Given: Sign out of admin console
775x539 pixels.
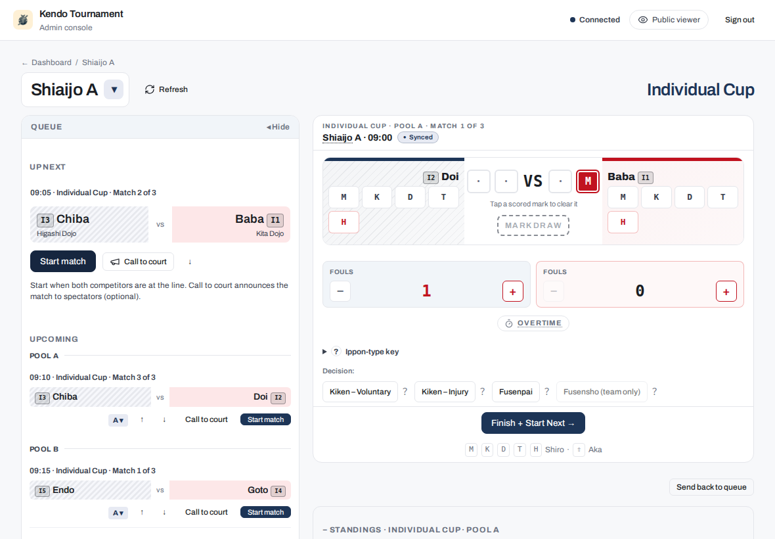Looking at the screenshot, I should [740, 20].
